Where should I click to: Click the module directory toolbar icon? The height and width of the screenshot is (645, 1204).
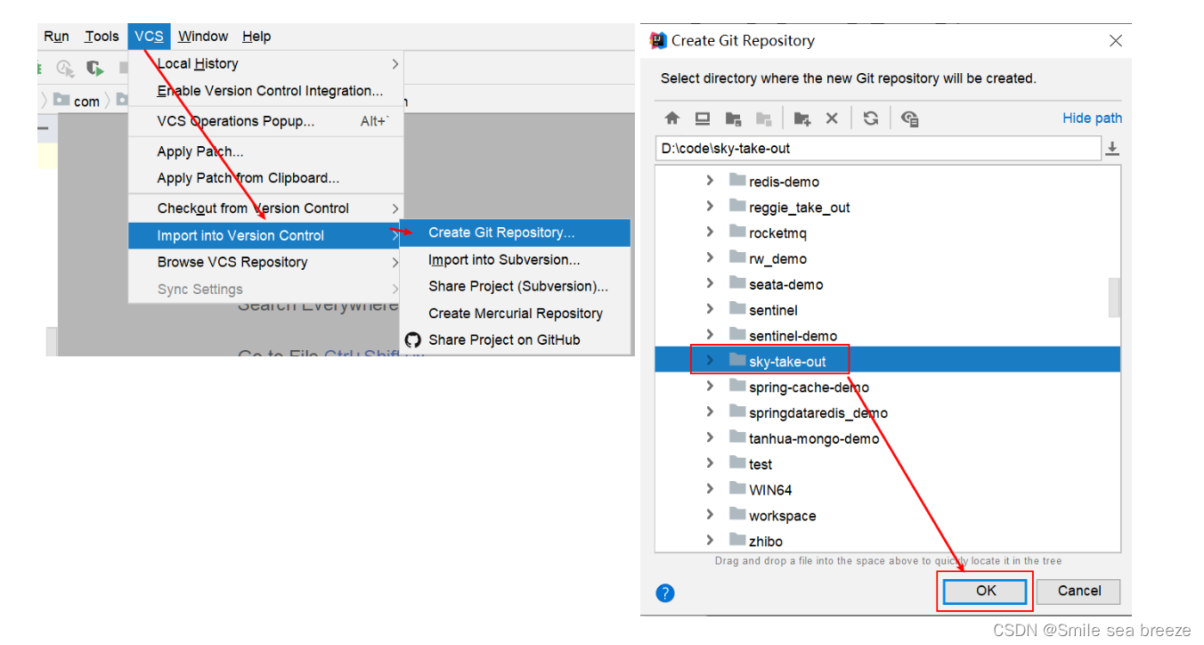(x=763, y=118)
